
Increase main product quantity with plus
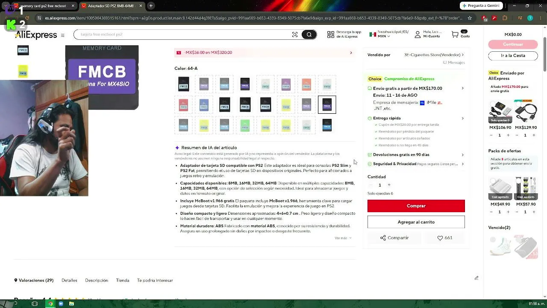point(389,185)
